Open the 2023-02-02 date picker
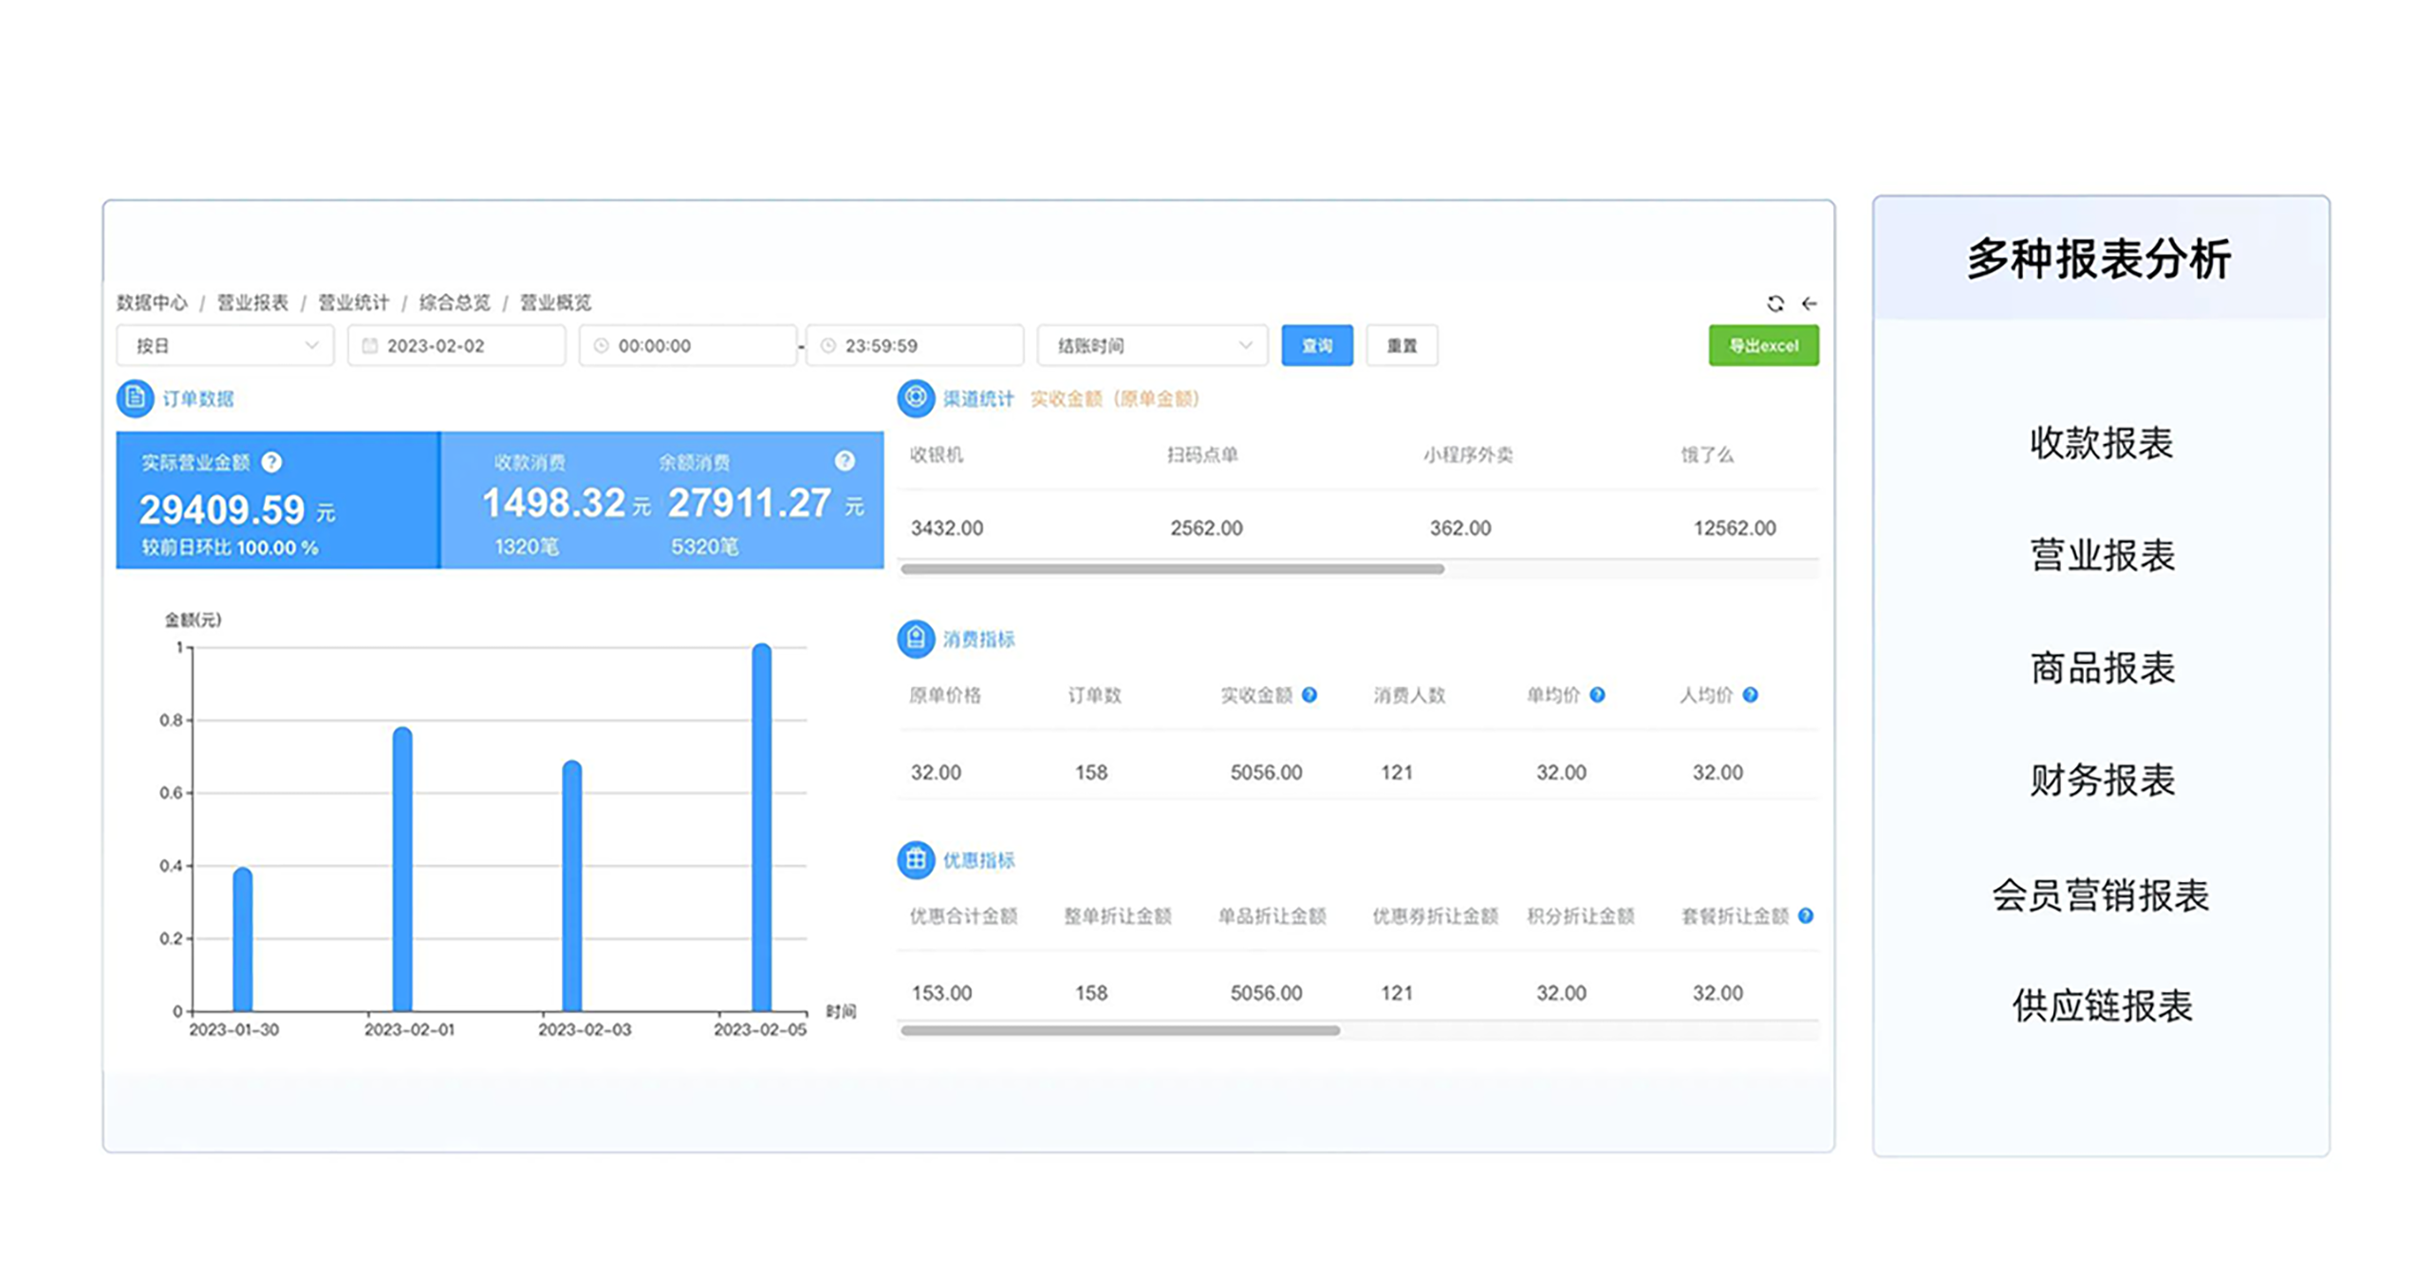Image resolution: width=2433 pixels, height=1273 pixels. point(455,345)
